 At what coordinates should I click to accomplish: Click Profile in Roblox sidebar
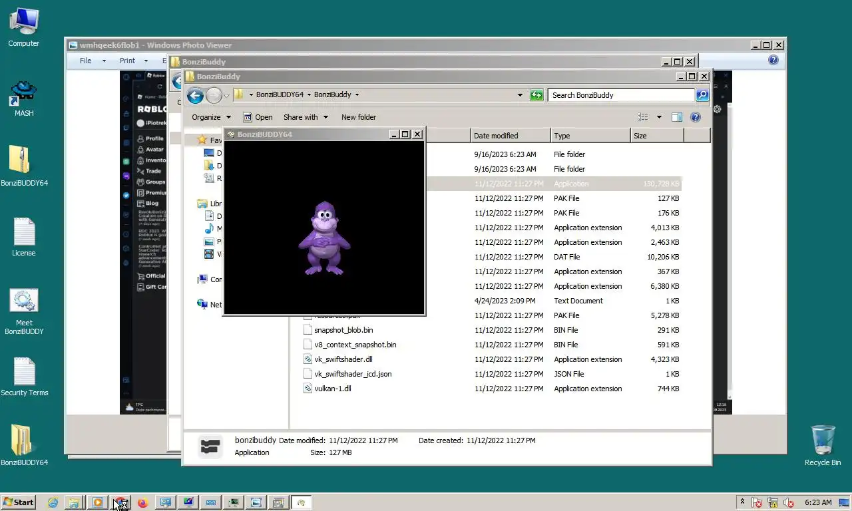150,138
